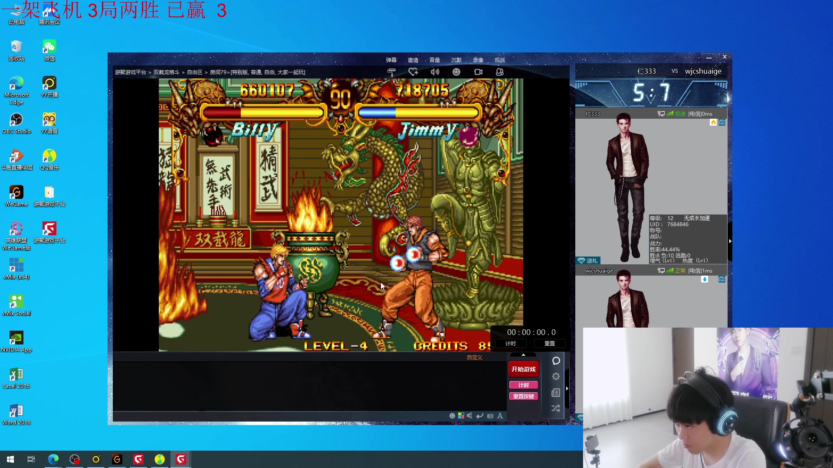Click the 5 : 7 score display

pos(652,92)
